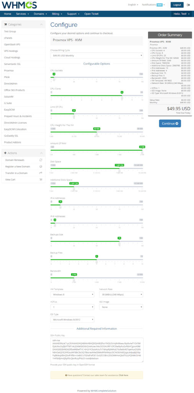Viewport: 194px width, 393px height.
Task: Open the Choose Billing Cycle dropdown
Action: click(x=97, y=55)
